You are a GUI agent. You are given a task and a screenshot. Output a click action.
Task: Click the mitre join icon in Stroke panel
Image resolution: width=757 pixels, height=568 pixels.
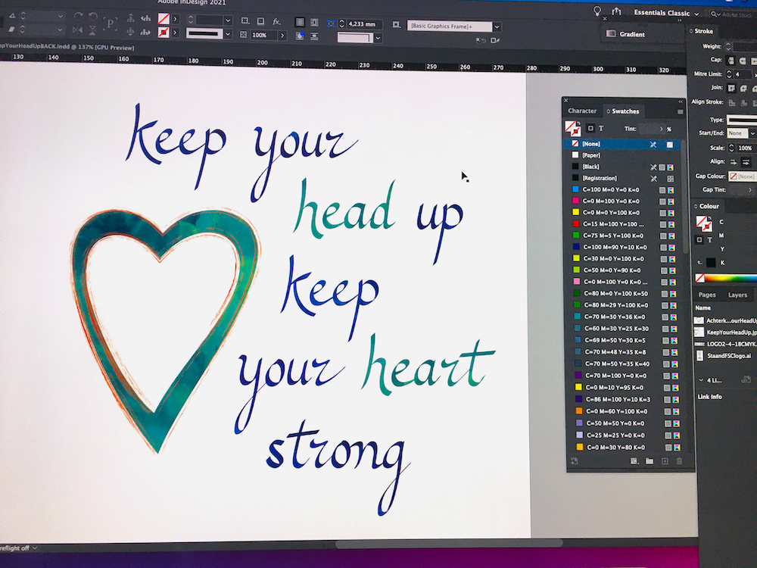point(732,89)
